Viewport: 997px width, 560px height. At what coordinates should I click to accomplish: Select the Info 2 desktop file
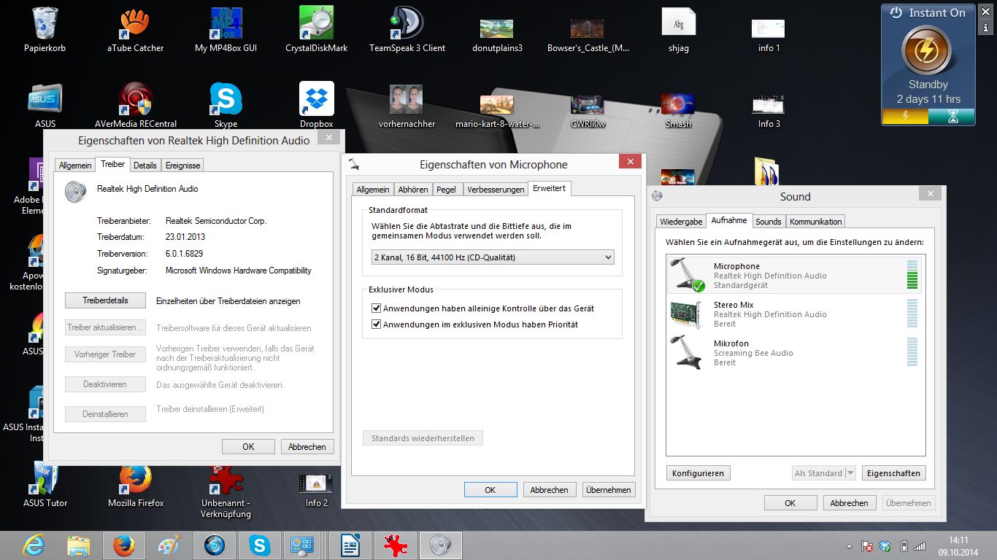click(x=317, y=489)
